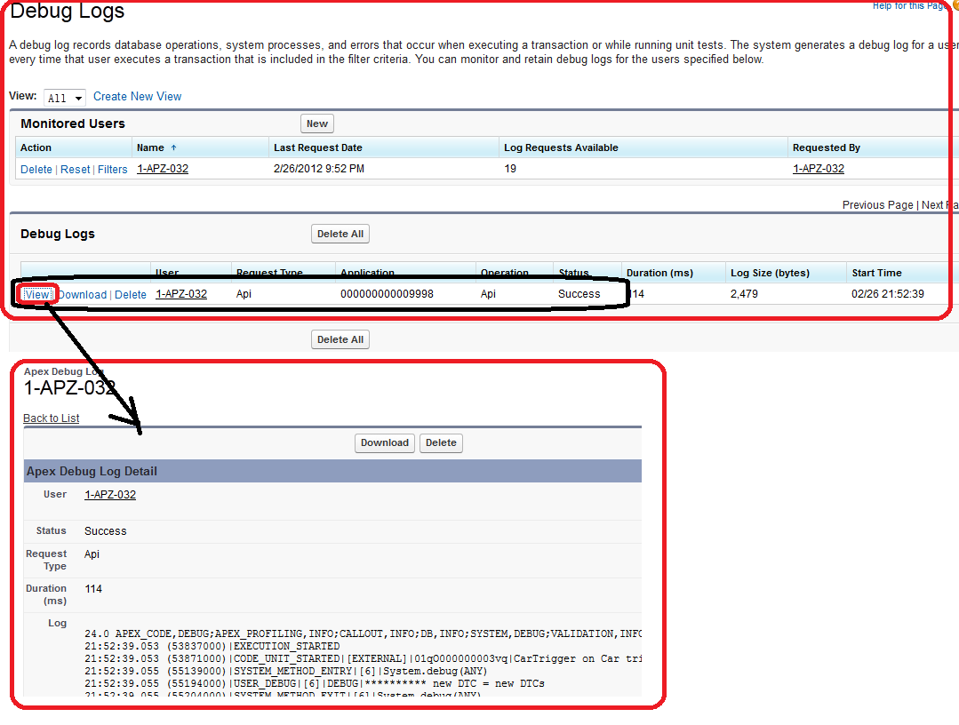Click New button in Monitored Users
Viewport: 959px width, 725px height.
click(316, 123)
